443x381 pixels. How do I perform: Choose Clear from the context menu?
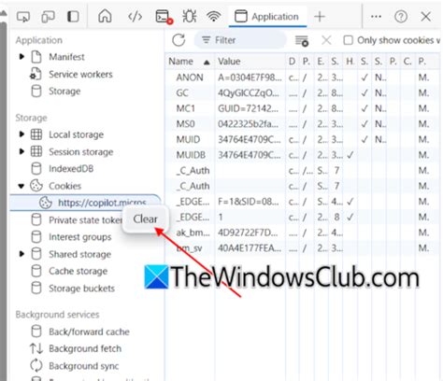coord(146,219)
